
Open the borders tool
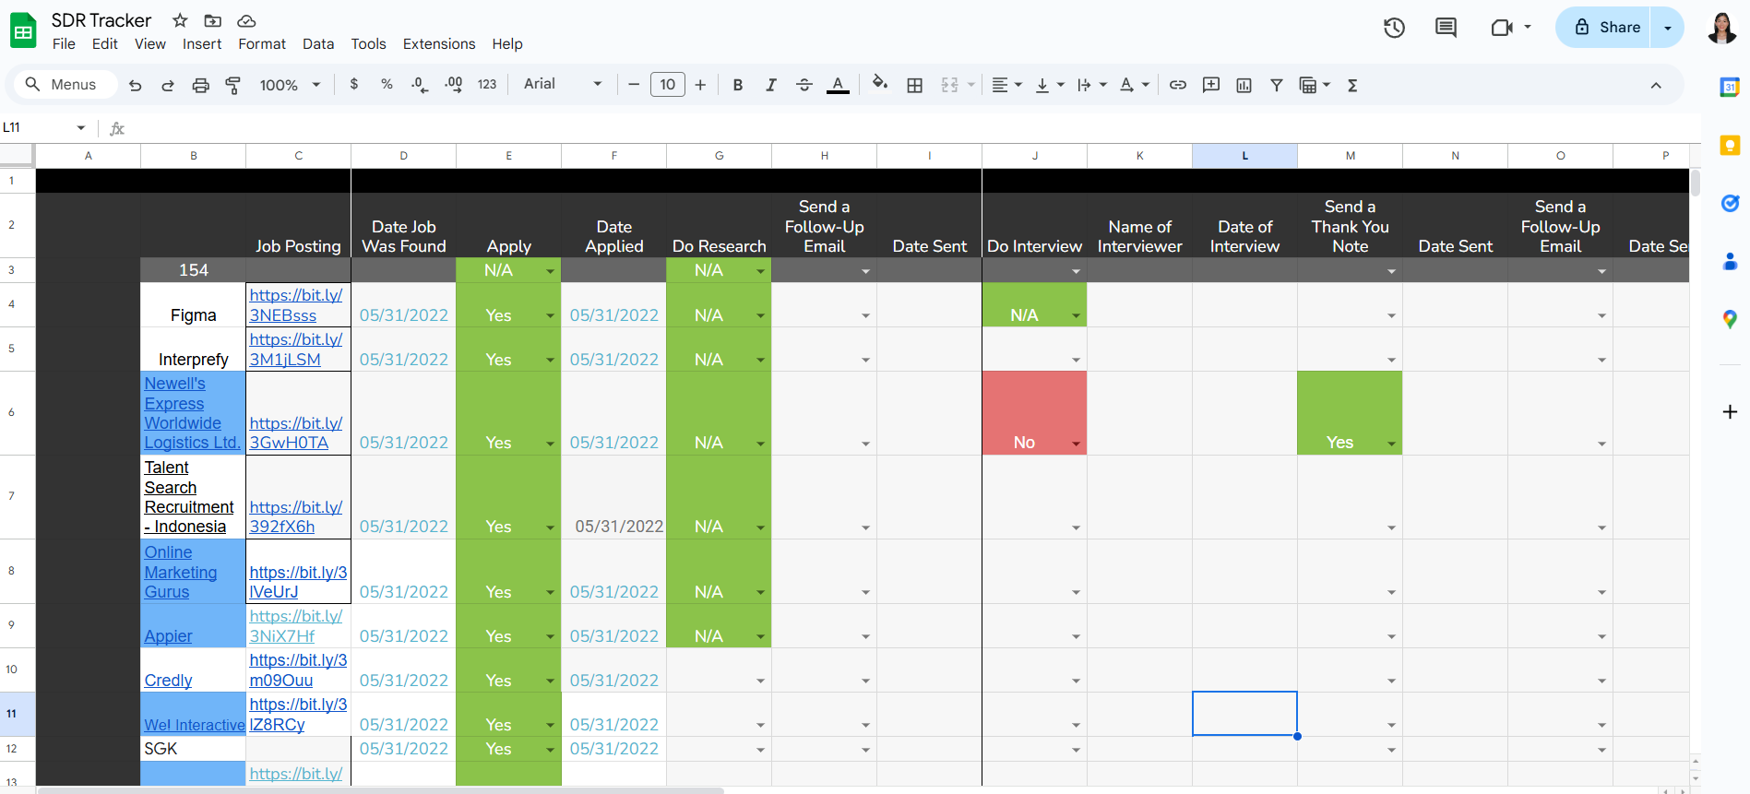coord(915,85)
